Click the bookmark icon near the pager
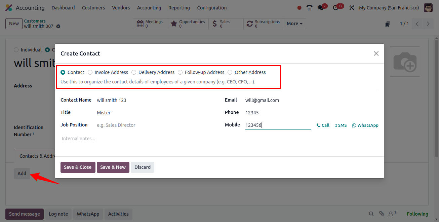The height and width of the screenshot is (222, 439). [388, 24]
